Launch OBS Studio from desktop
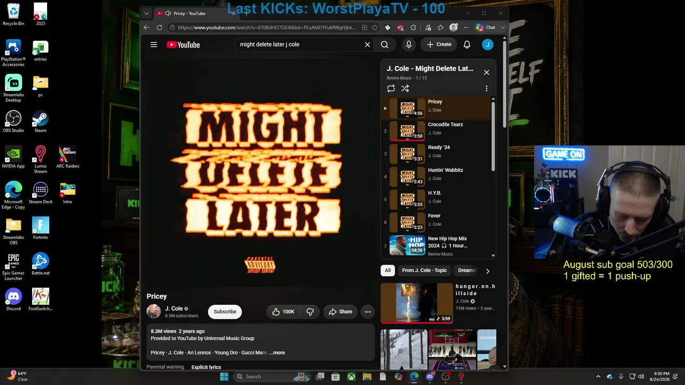The height and width of the screenshot is (385, 685). pyautogui.click(x=13, y=121)
